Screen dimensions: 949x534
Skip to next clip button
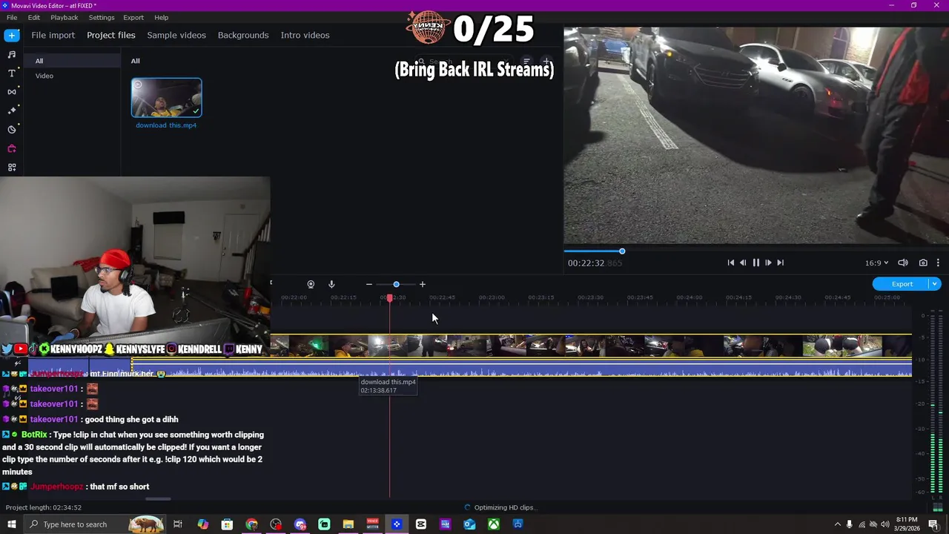click(780, 263)
